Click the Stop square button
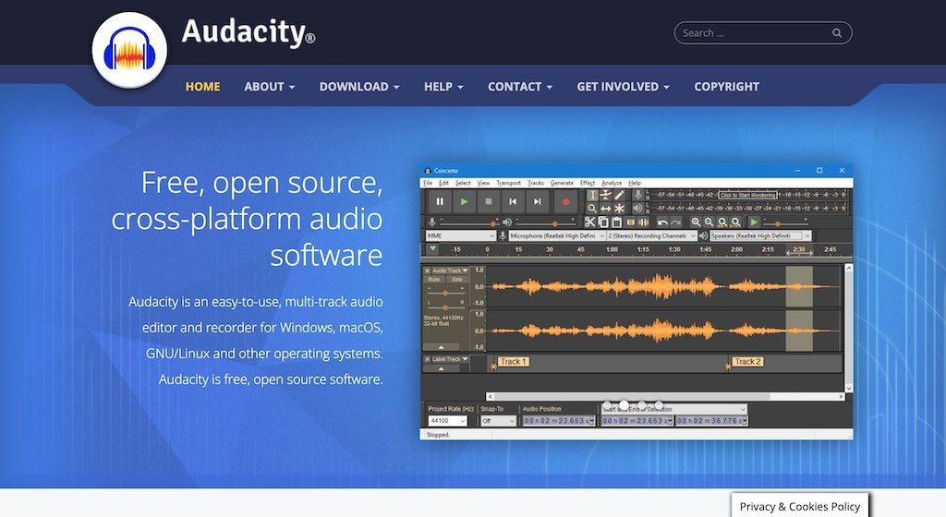The width and height of the screenshot is (946, 517). coord(489,202)
